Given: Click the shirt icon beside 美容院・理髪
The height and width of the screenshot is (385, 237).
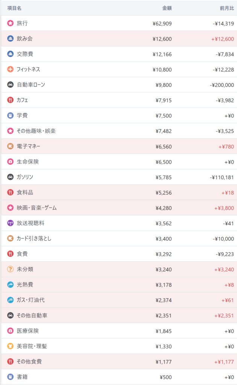Looking at the screenshot, I should [10, 347].
